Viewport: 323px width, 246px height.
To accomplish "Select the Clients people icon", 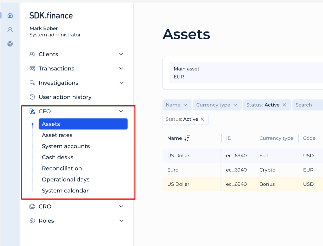I will 32,54.
